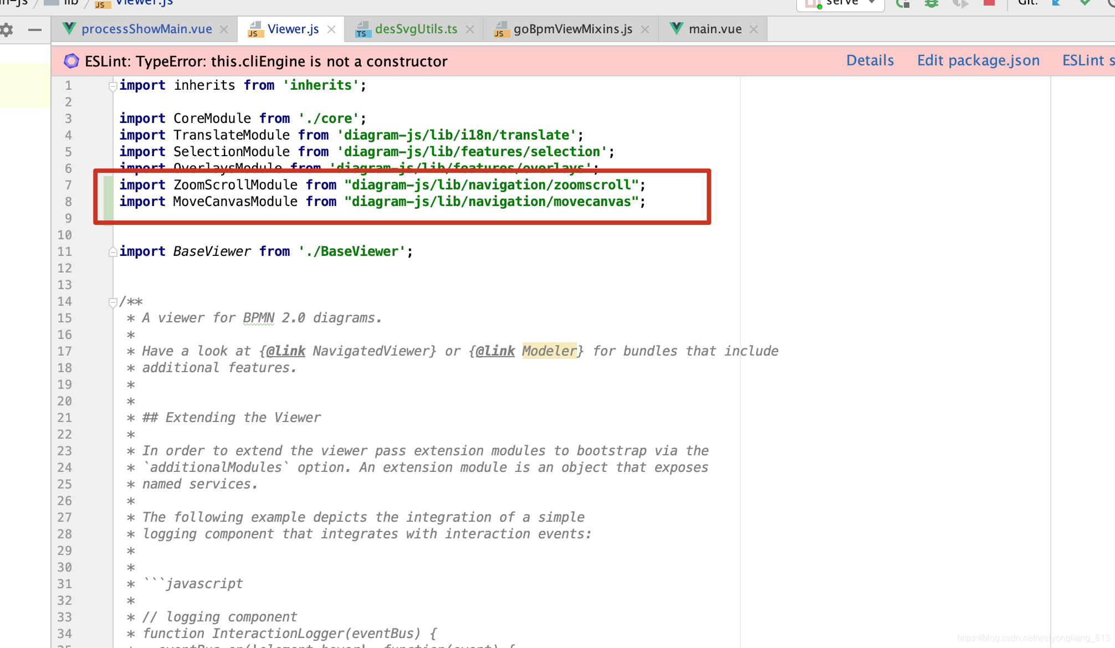Toggle the fold marker at line 11
Viewport: 1115px width, 648px height.
click(112, 252)
